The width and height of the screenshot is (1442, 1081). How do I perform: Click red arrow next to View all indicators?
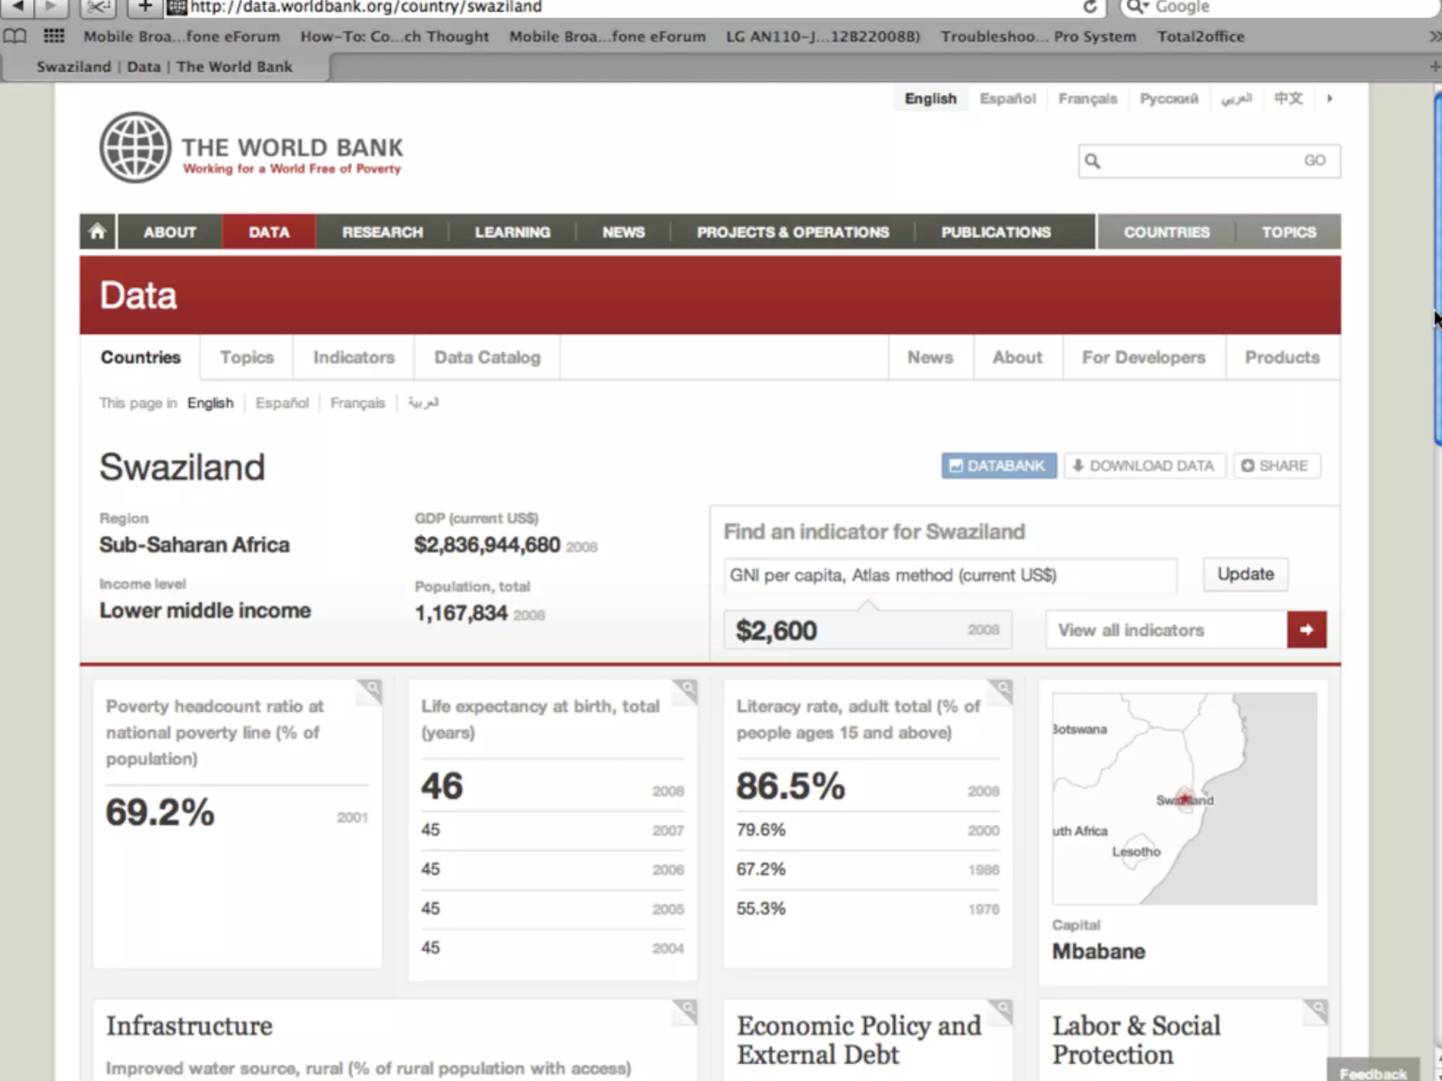pyautogui.click(x=1306, y=630)
